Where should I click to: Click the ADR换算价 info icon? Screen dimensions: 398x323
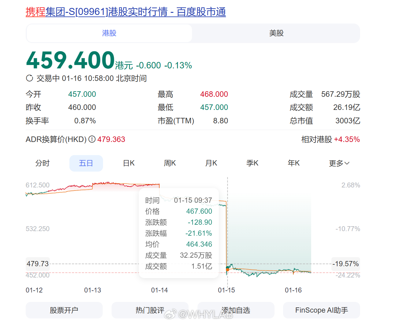coord(92,140)
